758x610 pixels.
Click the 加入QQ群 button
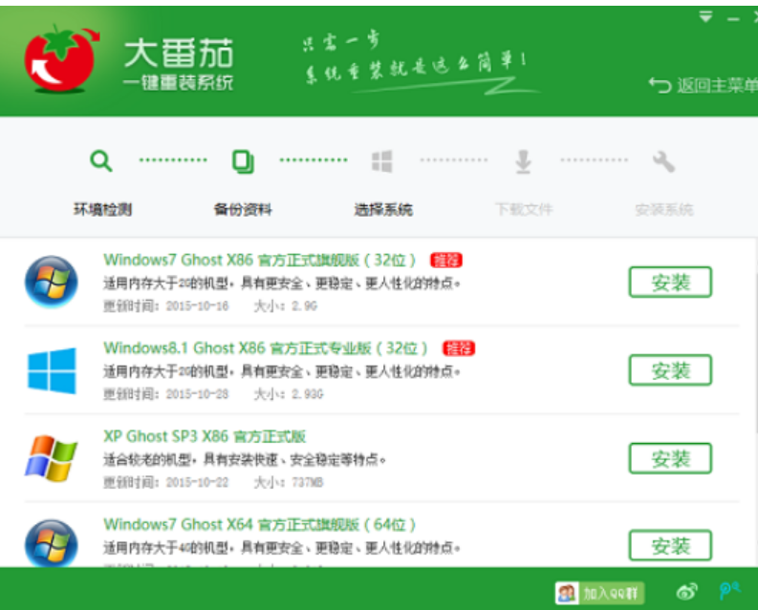point(600,593)
